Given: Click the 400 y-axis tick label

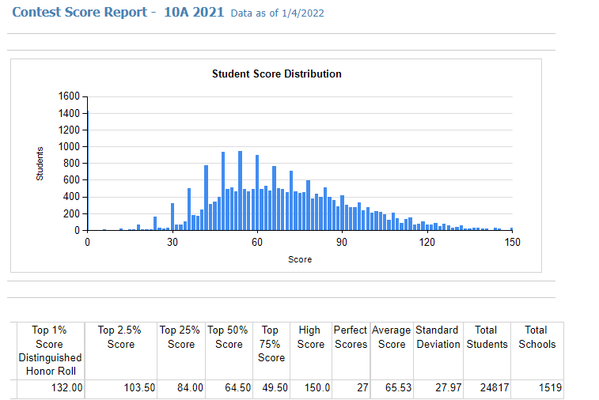Looking at the screenshot, I should coord(71,197).
